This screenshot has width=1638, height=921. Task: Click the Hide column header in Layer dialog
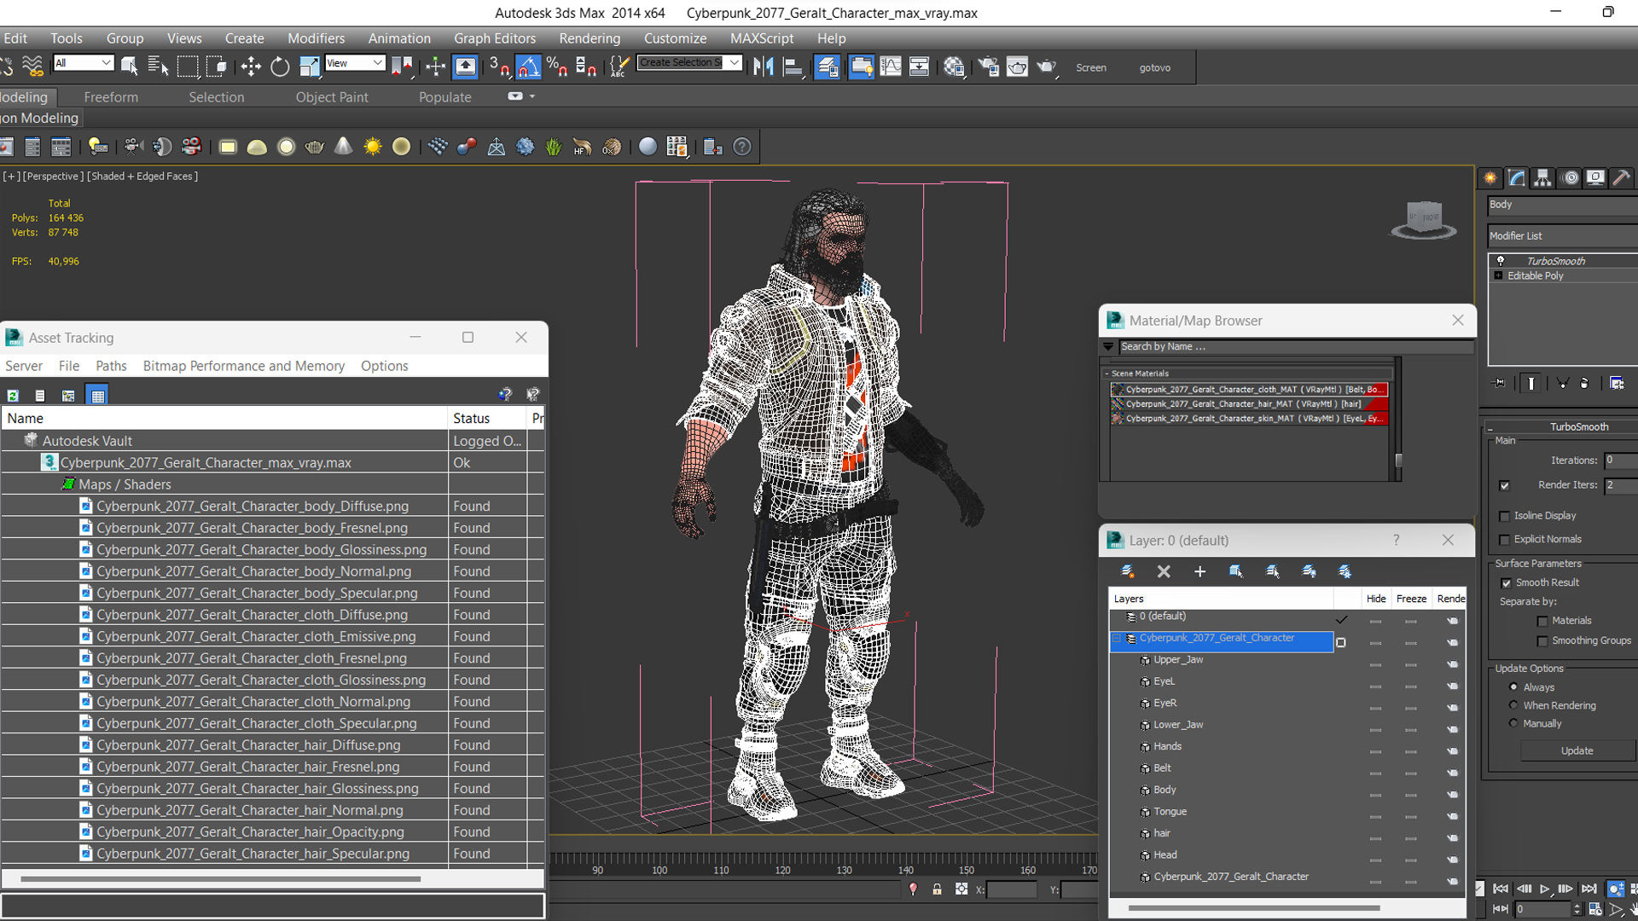tap(1376, 599)
